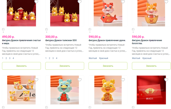Heart the teal dragon figurine

(x=80, y=80)
